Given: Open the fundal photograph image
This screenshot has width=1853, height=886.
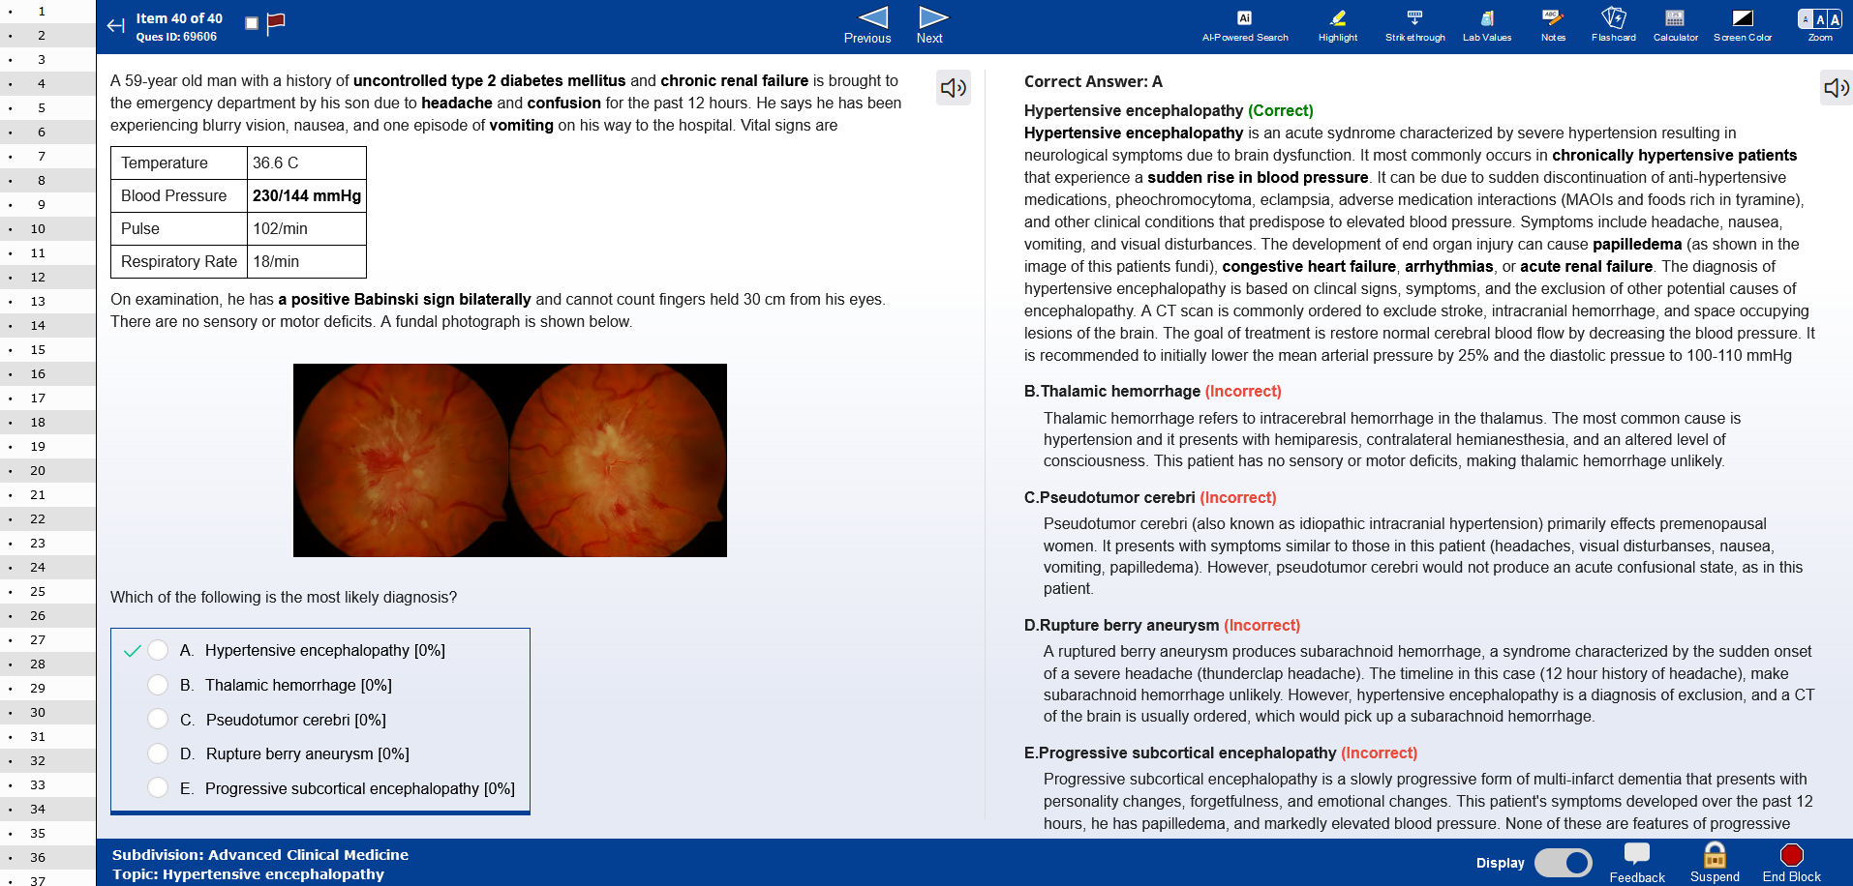Looking at the screenshot, I should tap(510, 460).
